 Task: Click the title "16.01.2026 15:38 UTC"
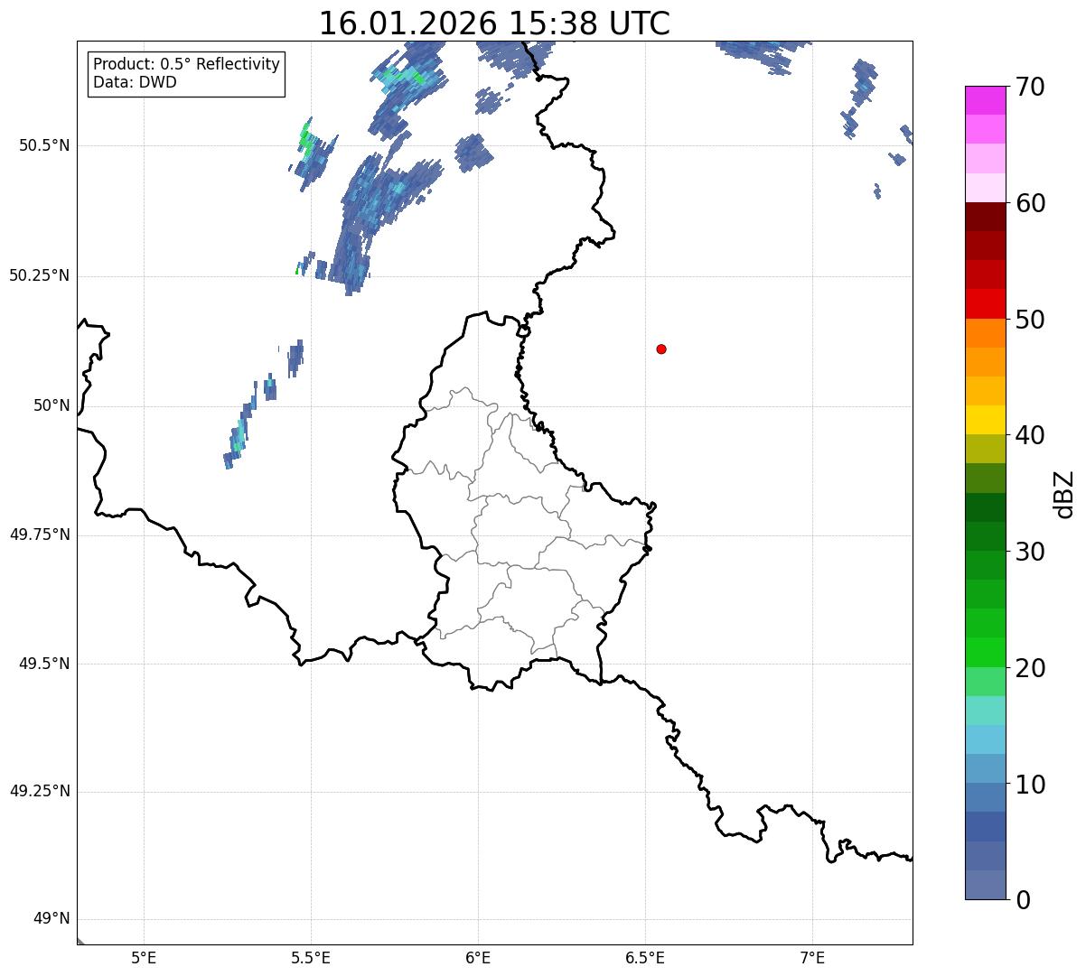click(494, 23)
